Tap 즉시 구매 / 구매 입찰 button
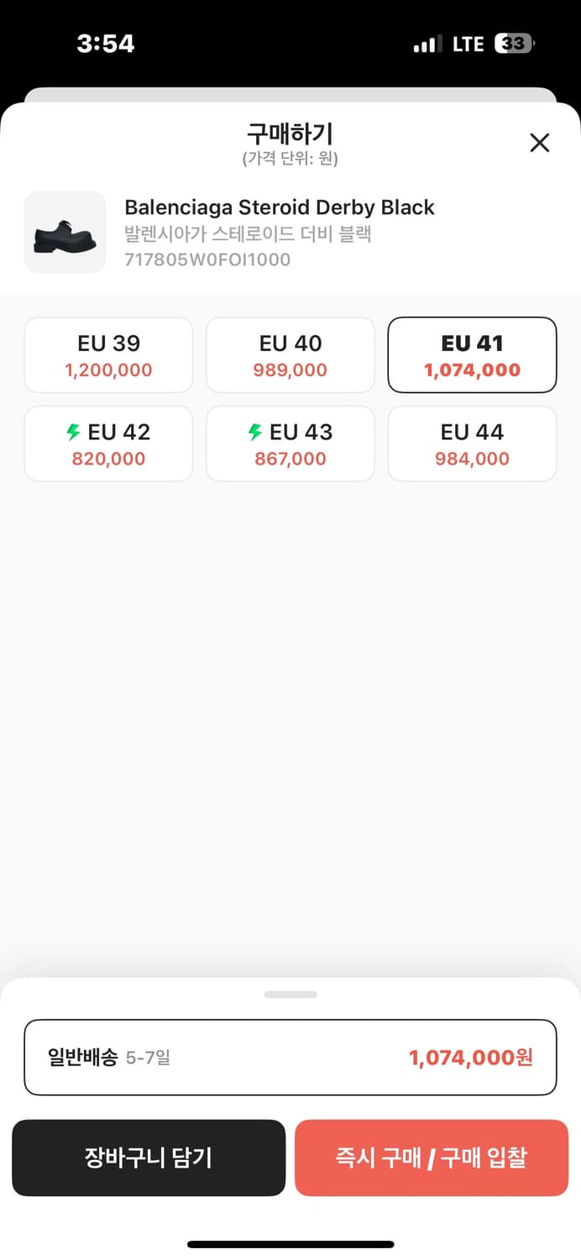The width and height of the screenshot is (581, 1260). [x=432, y=1158]
